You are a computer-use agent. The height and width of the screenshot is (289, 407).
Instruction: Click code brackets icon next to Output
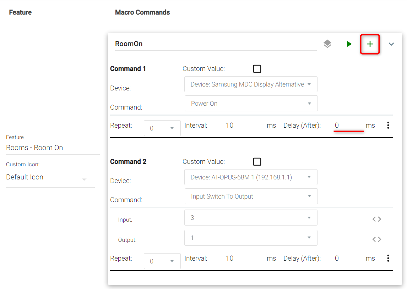point(376,239)
